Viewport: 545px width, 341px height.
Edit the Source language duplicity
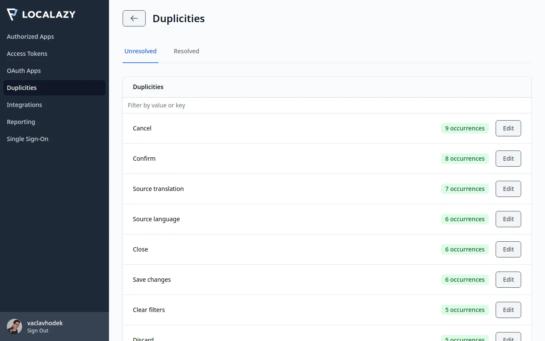click(508, 219)
